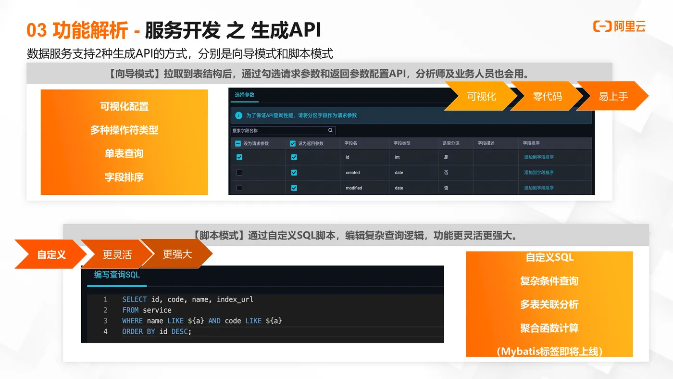Focus the 搜索字段名称 search field
The image size is (673, 379).
pyautogui.click(x=283, y=130)
